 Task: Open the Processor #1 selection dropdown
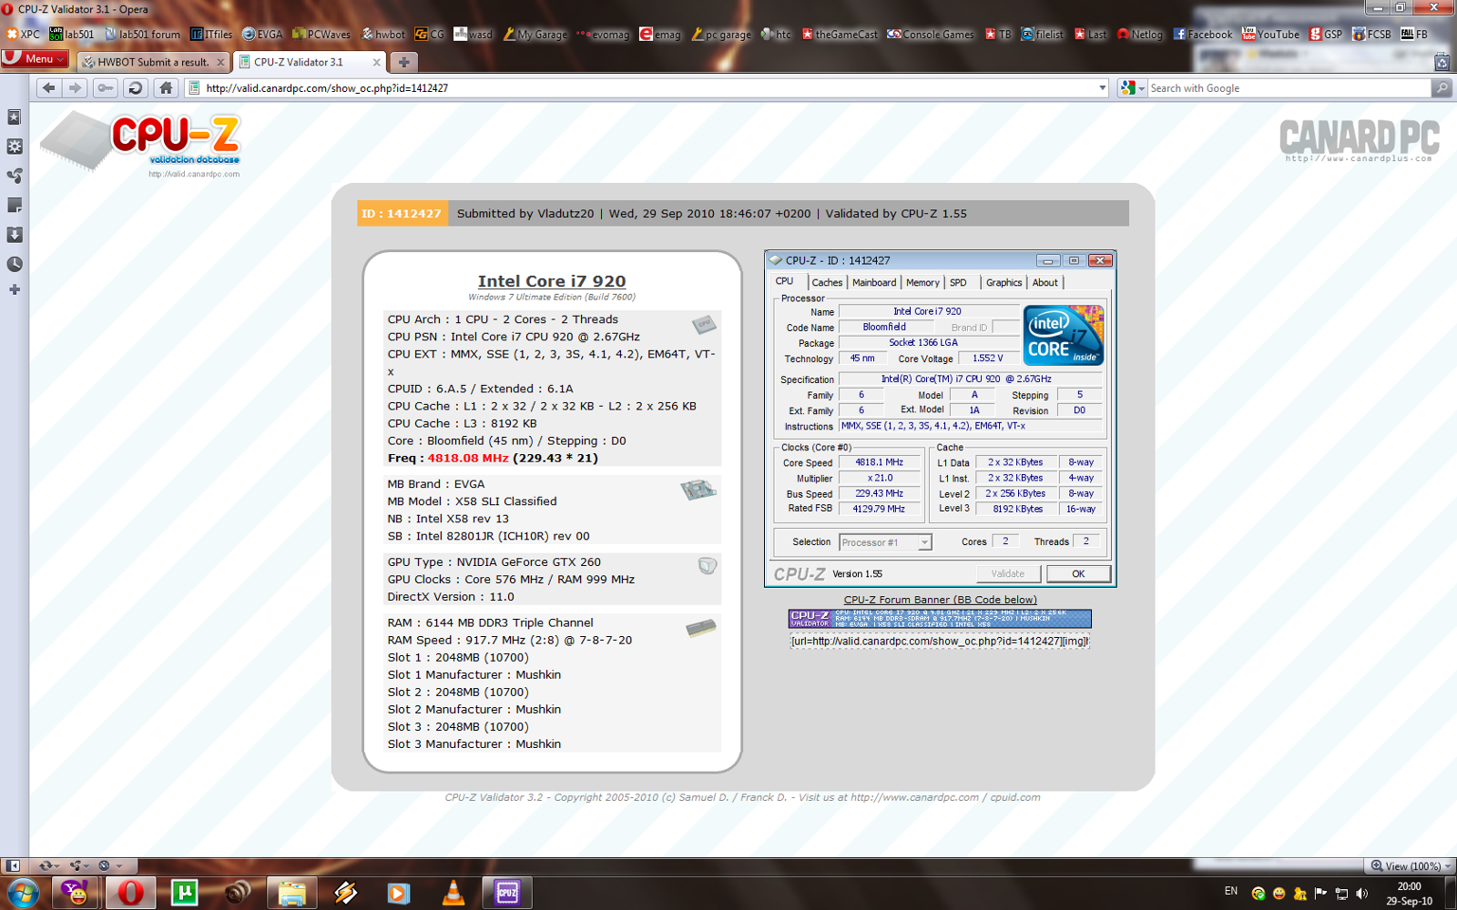(885, 542)
